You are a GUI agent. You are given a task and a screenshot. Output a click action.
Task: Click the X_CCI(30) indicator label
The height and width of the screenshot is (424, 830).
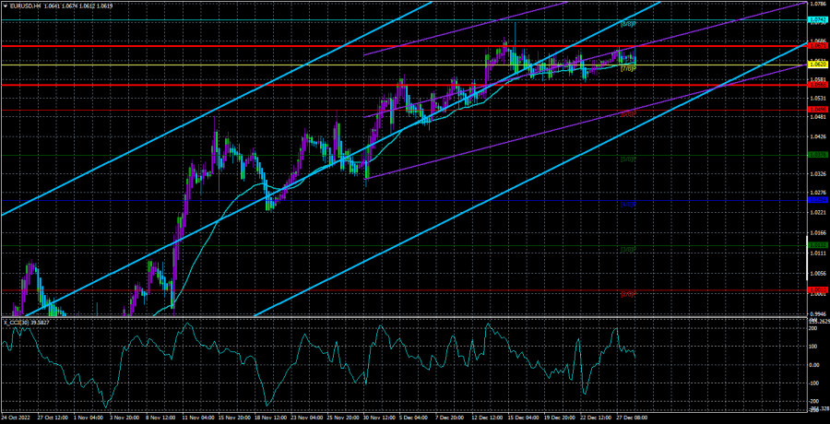(14, 322)
